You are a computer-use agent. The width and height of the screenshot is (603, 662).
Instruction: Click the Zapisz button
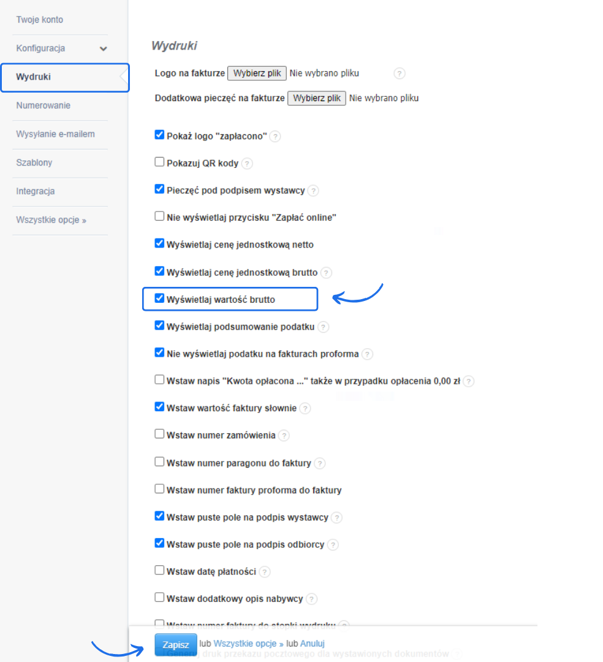(x=175, y=645)
